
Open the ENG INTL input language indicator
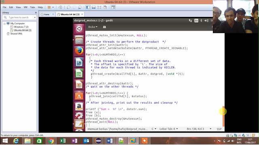239,141
